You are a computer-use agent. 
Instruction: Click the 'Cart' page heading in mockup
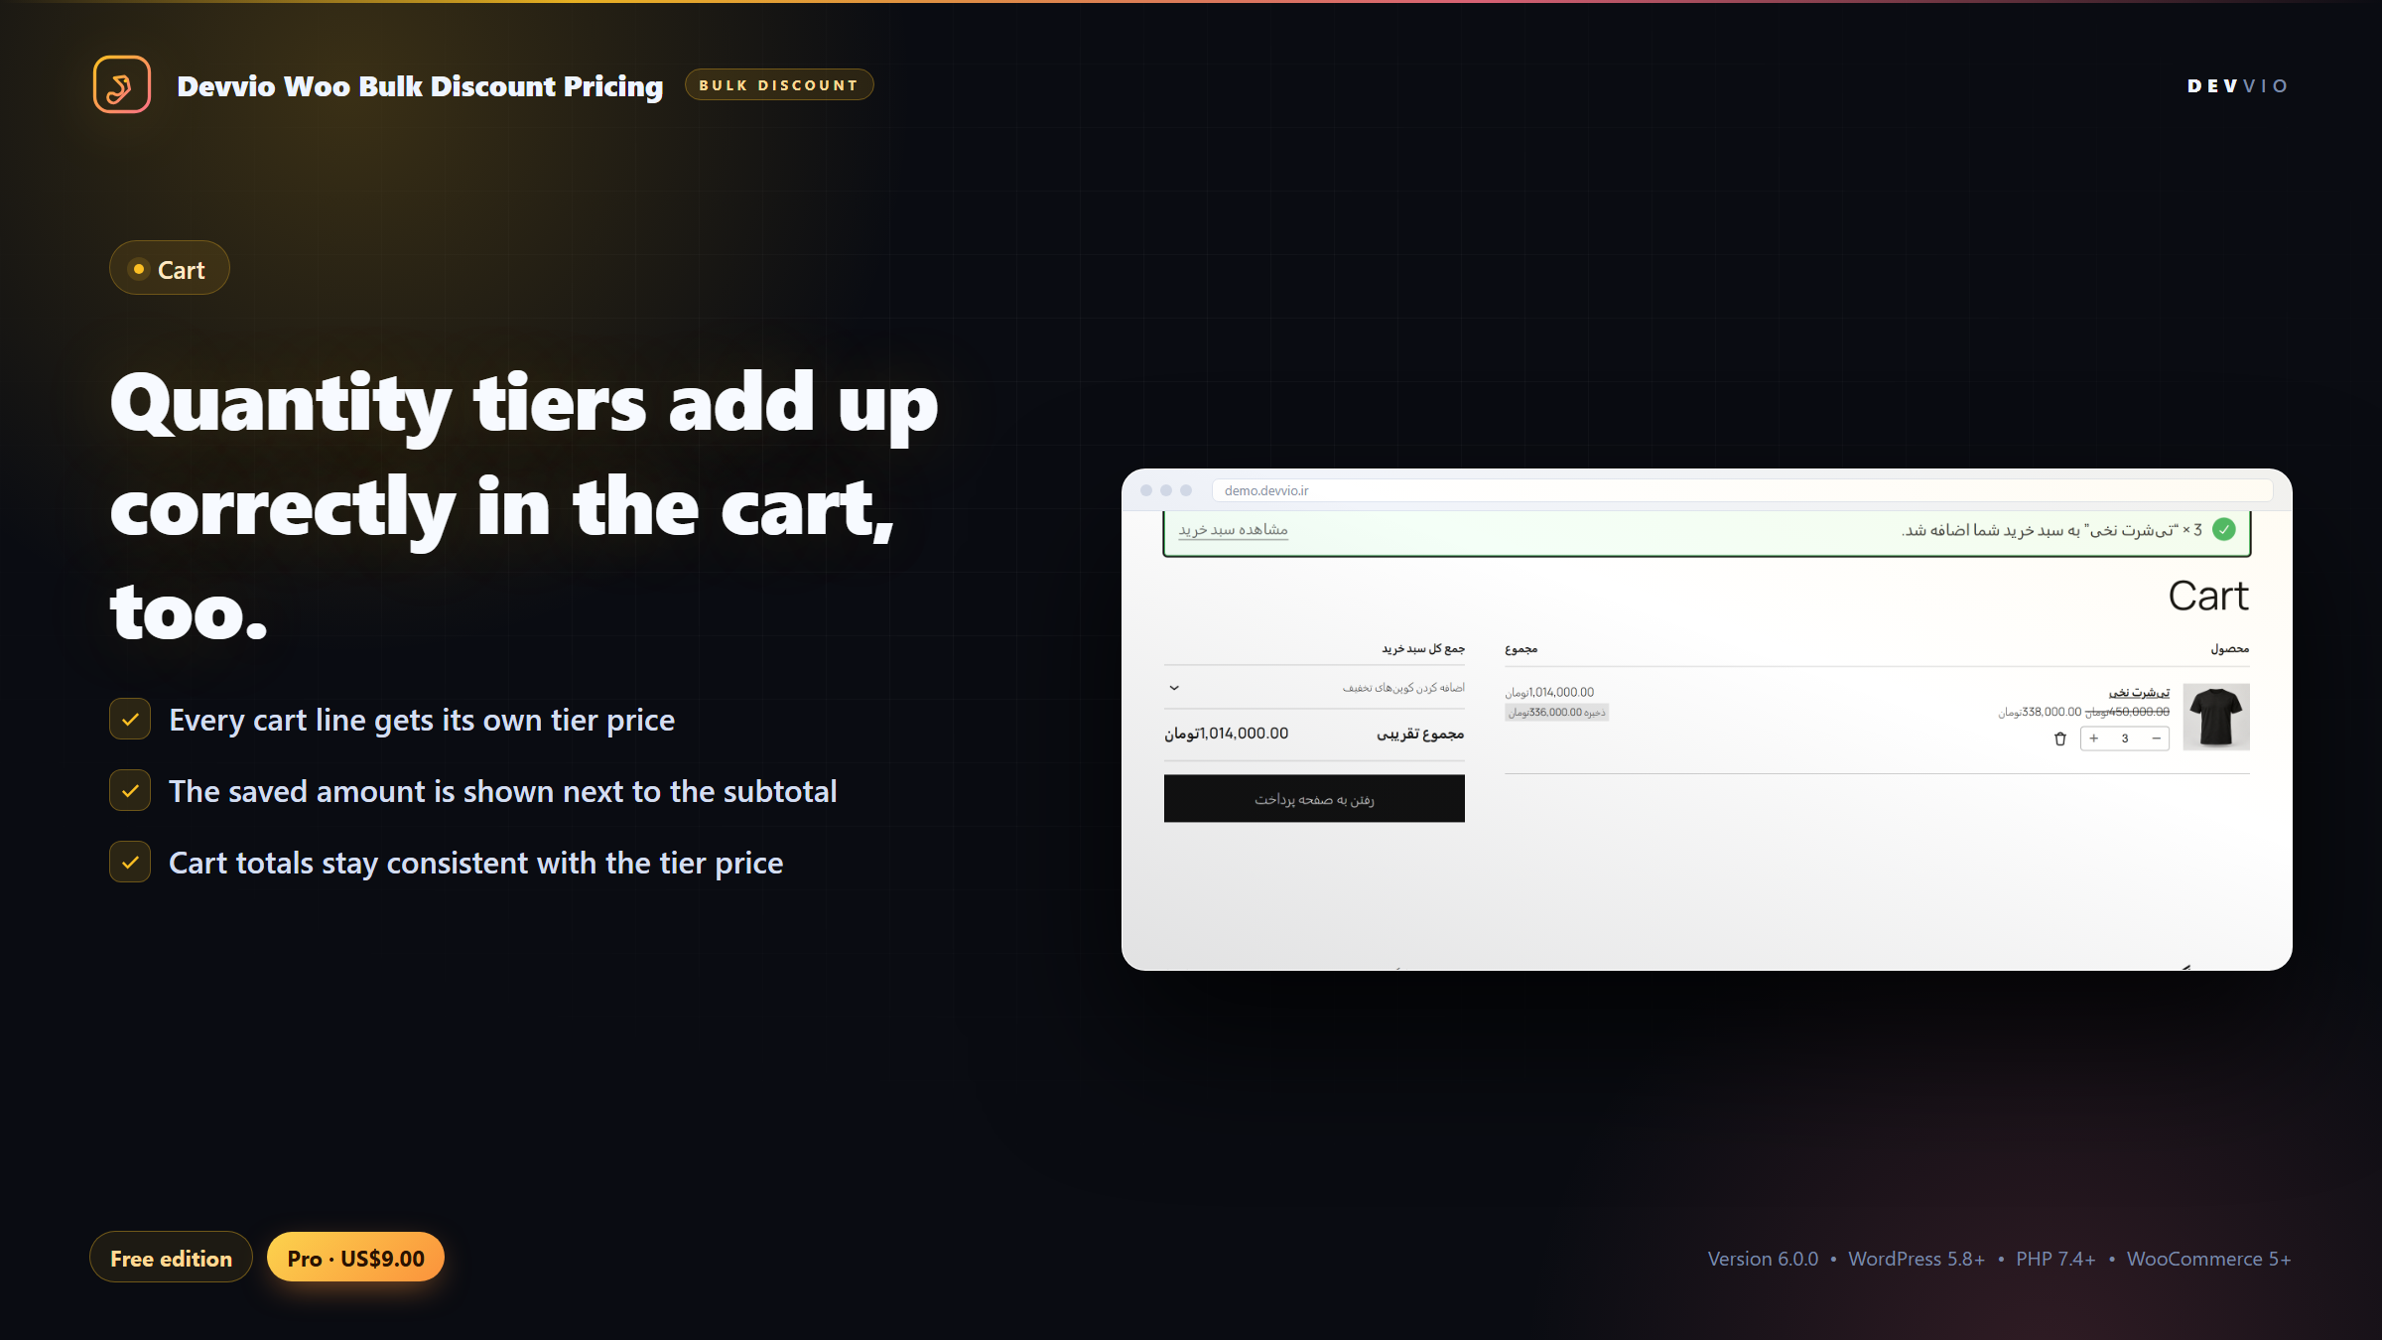[x=2208, y=596]
